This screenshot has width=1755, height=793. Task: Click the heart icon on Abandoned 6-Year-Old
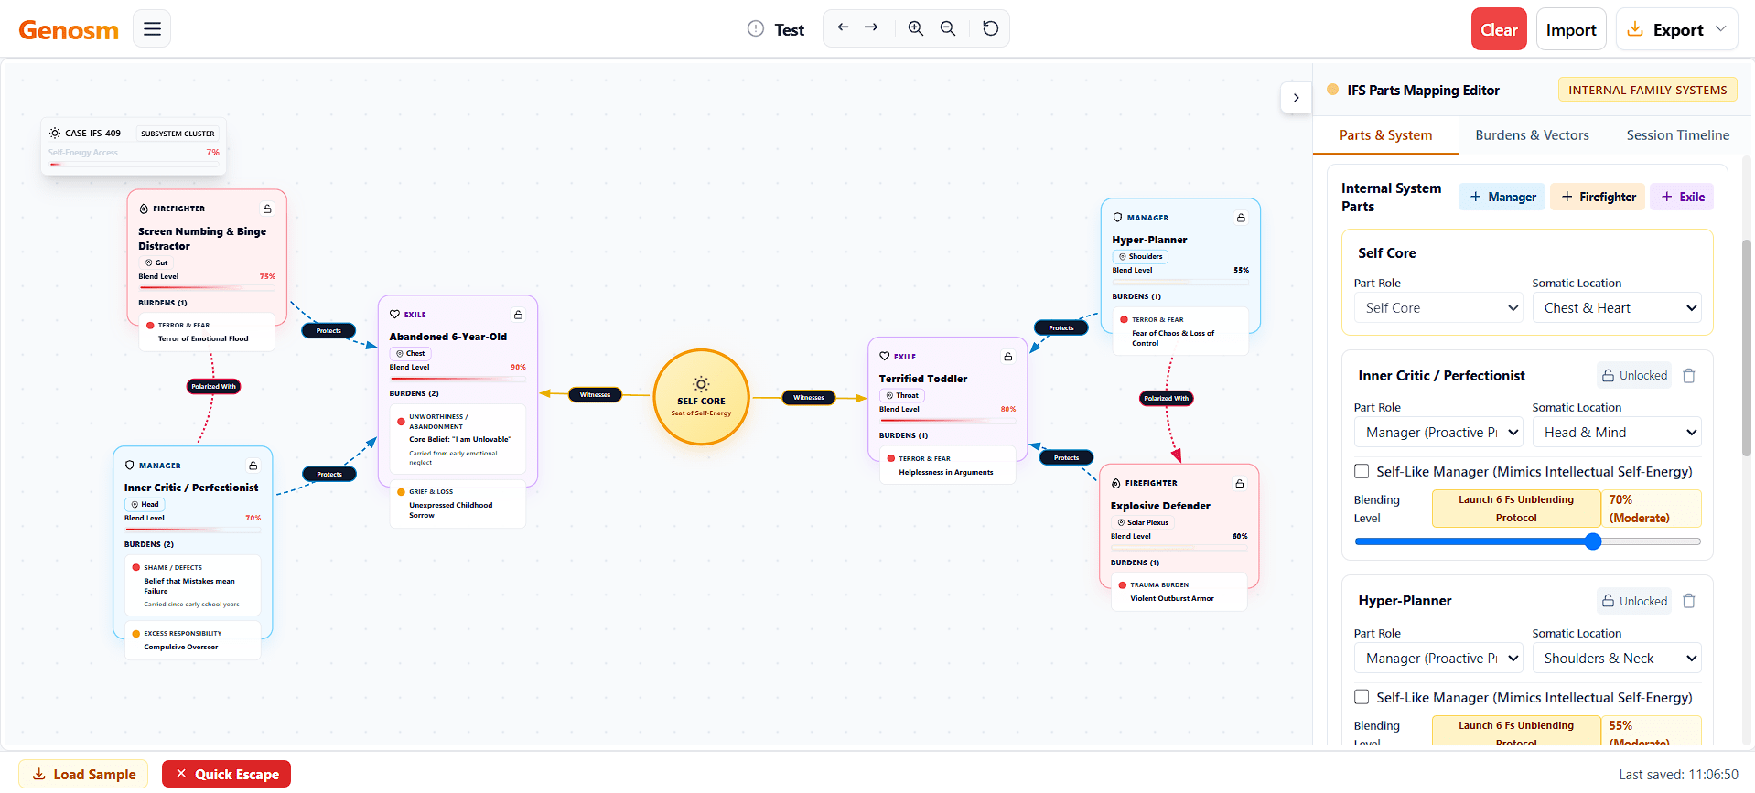coord(395,314)
